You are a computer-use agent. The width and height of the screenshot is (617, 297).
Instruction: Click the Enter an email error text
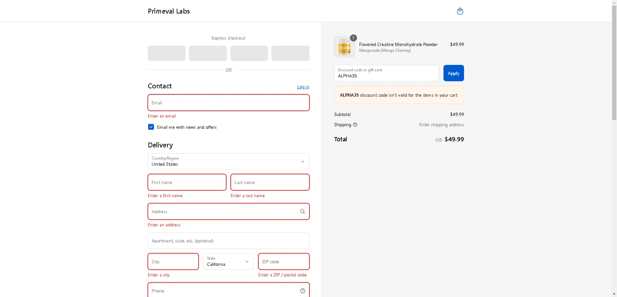pos(162,116)
